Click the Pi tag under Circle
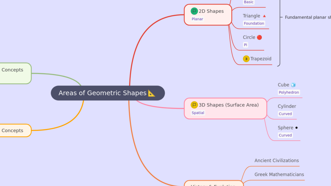Screen dimensions: 331x186 [x=245, y=45]
